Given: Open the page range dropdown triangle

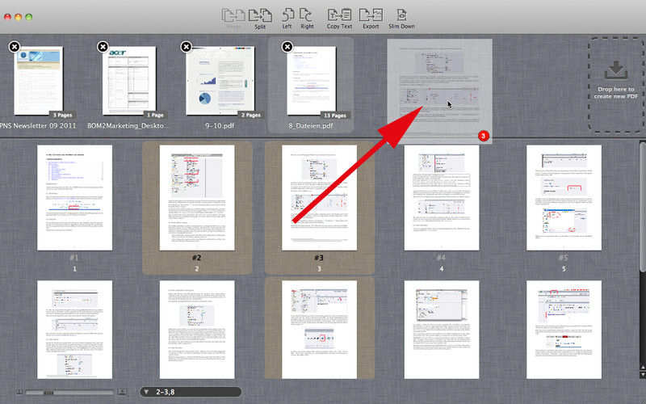Looking at the screenshot, I should click(146, 392).
